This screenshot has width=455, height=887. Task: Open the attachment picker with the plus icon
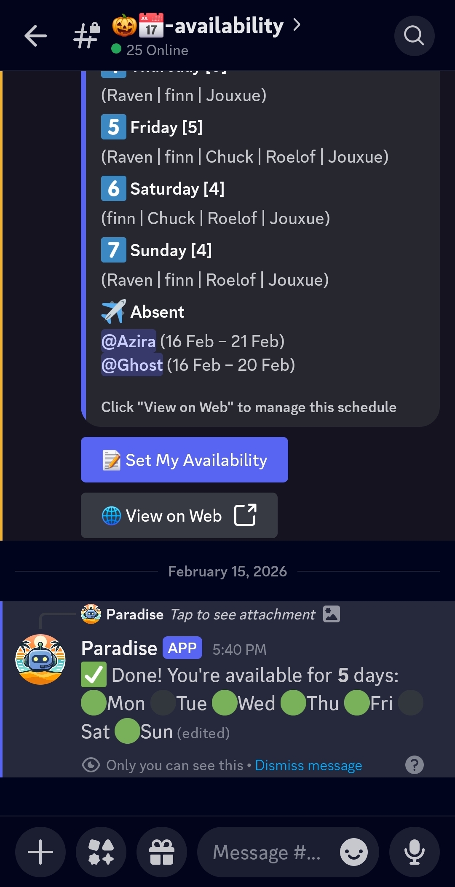point(40,852)
